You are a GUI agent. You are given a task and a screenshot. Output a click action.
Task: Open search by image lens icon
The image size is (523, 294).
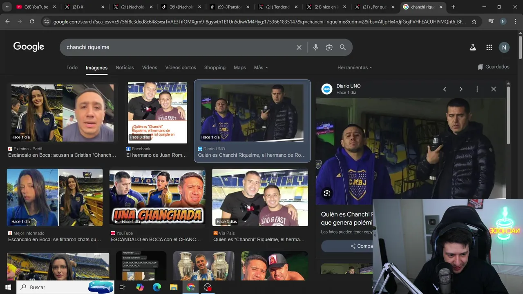(329, 47)
